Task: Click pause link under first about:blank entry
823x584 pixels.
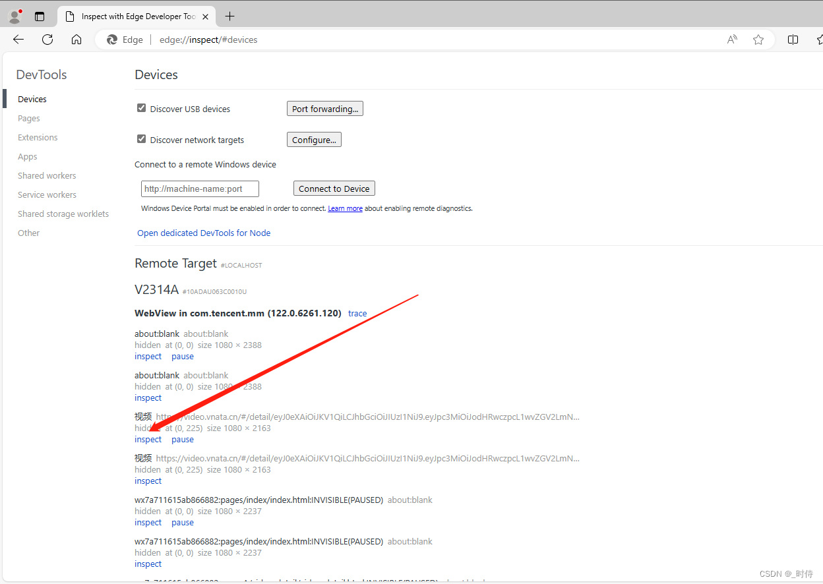Action: (x=183, y=356)
